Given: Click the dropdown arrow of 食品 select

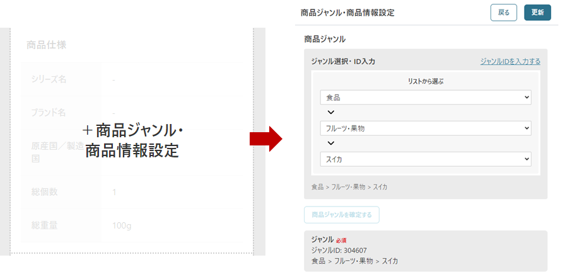Looking at the screenshot, I should [x=526, y=98].
